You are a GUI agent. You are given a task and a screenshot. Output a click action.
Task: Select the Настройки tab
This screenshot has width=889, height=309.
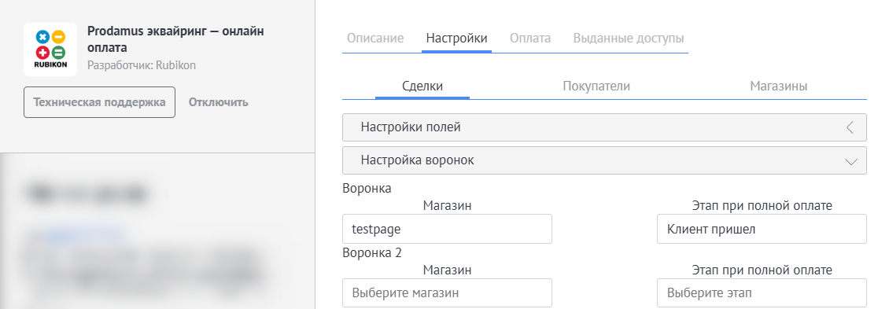pyautogui.click(x=456, y=39)
